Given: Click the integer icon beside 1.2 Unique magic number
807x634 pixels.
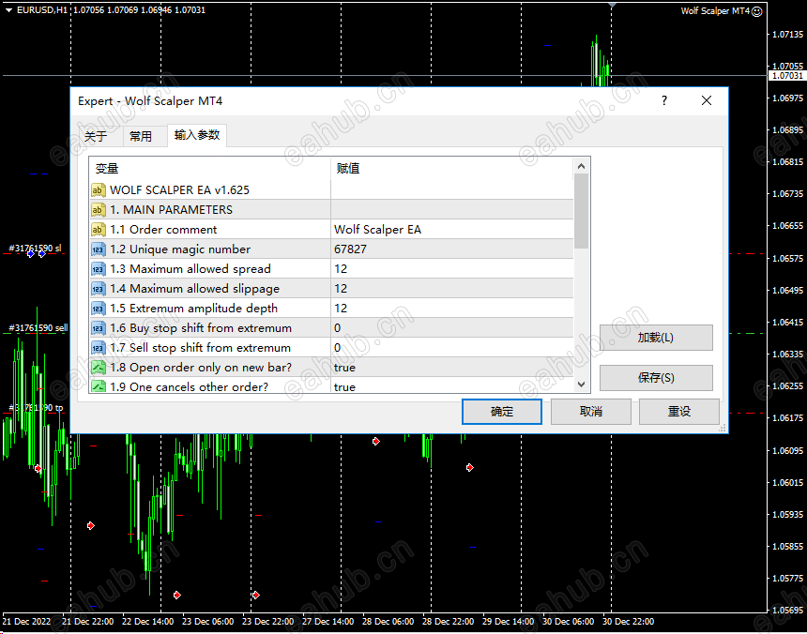Looking at the screenshot, I should click(98, 249).
